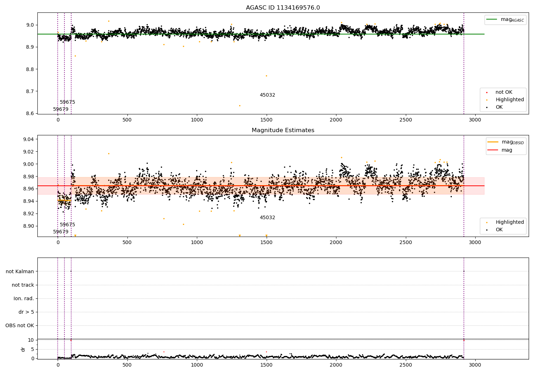Click y-tick '8.96' on middle plot
The width and height of the screenshot is (534, 373).
(x=29, y=189)
